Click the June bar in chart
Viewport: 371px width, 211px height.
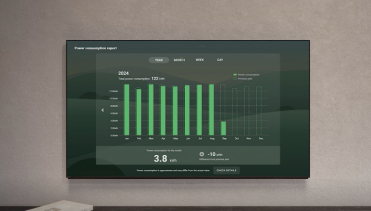(x=187, y=111)
